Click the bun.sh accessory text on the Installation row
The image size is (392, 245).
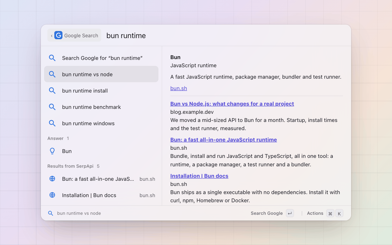pyautogui.click(x=147, y=195)
